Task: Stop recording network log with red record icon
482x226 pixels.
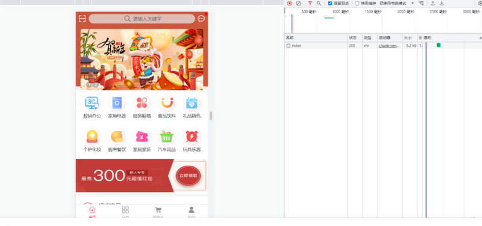Action: point(290,4)
